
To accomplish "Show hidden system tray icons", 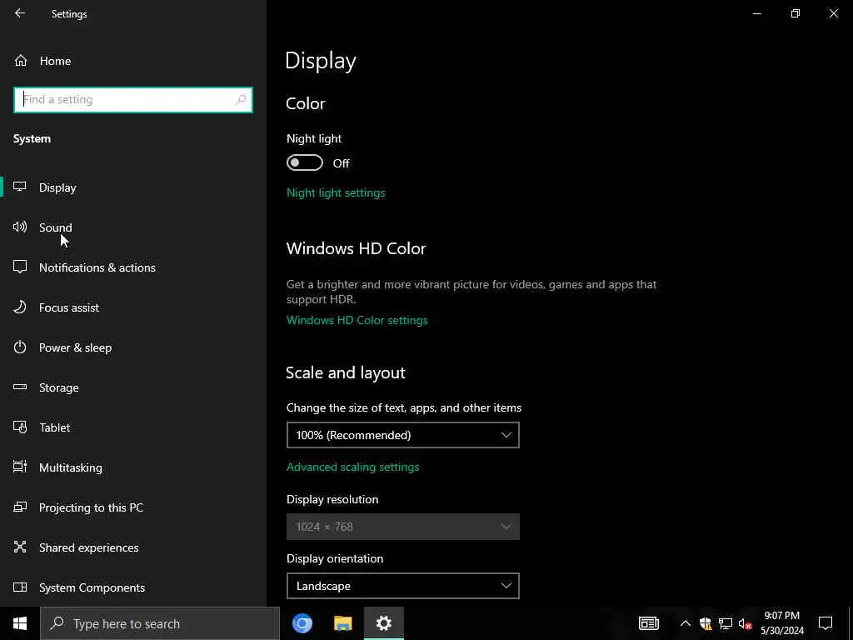I will [686, 623].
